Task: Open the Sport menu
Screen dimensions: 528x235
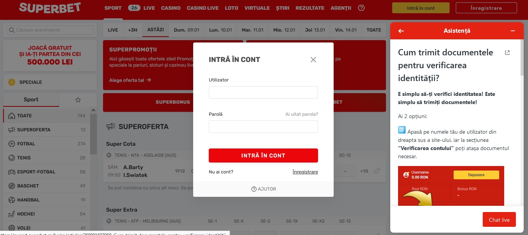Action: click(x=113, y=8)
